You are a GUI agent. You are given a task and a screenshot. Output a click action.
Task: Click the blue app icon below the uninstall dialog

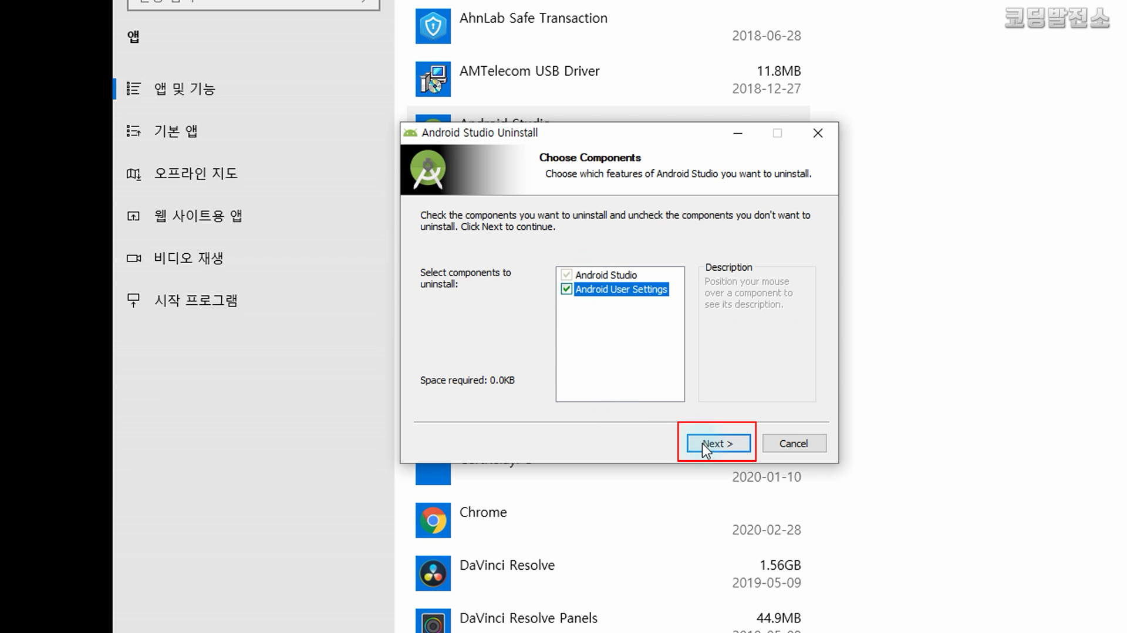click(433, 474)
